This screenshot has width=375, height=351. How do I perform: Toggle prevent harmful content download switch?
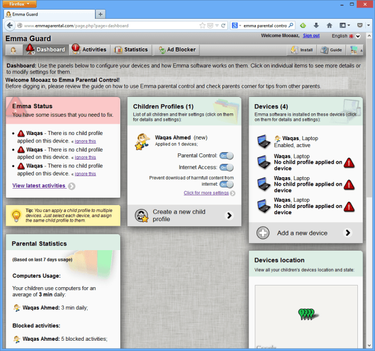[226, 184]
